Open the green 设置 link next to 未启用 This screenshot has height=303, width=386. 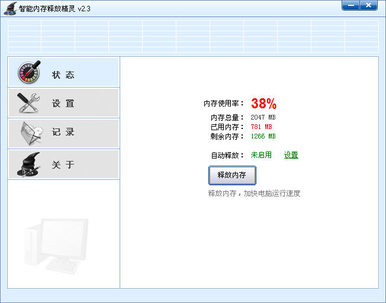click(291, 155)
